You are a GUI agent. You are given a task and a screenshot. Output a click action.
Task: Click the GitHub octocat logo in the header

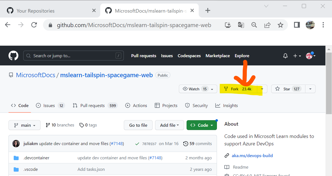tap(13, 56)
